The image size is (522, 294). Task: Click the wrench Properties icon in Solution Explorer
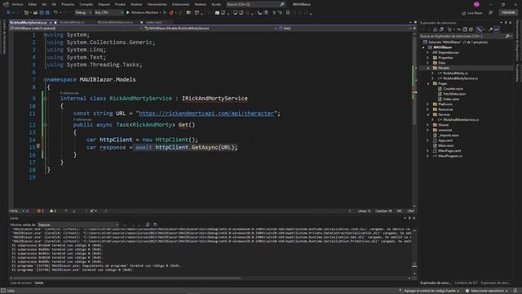pos(490,29)
